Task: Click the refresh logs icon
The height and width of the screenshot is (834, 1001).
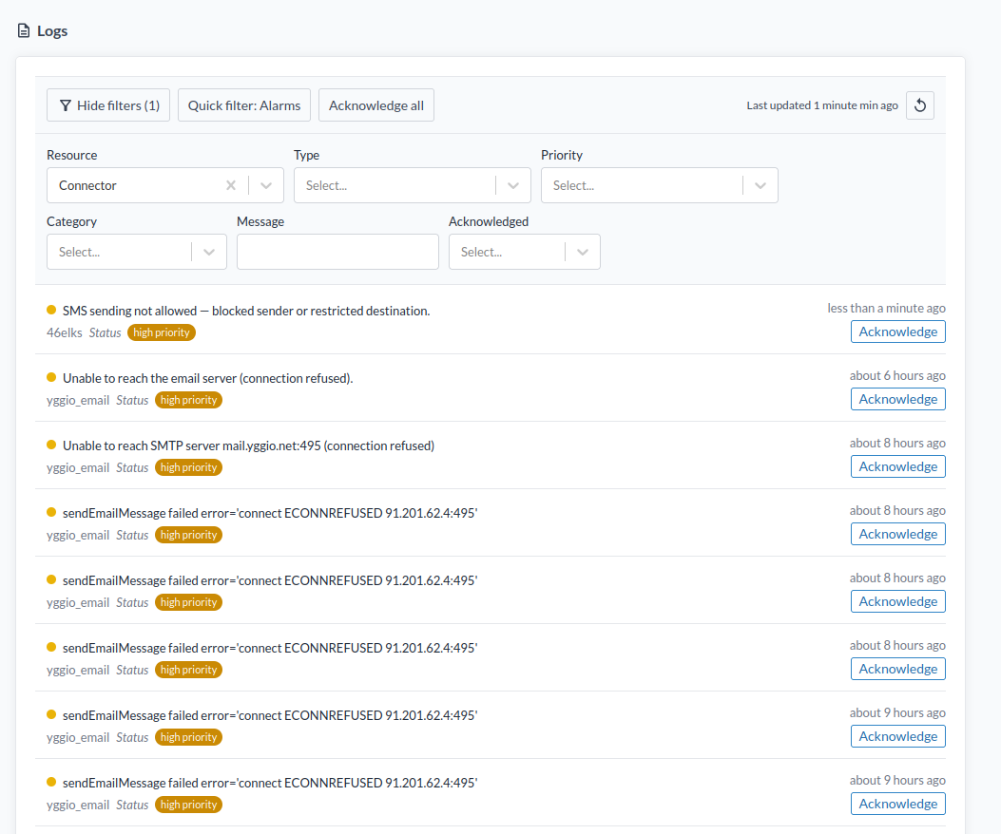Action: pos(919,105)
